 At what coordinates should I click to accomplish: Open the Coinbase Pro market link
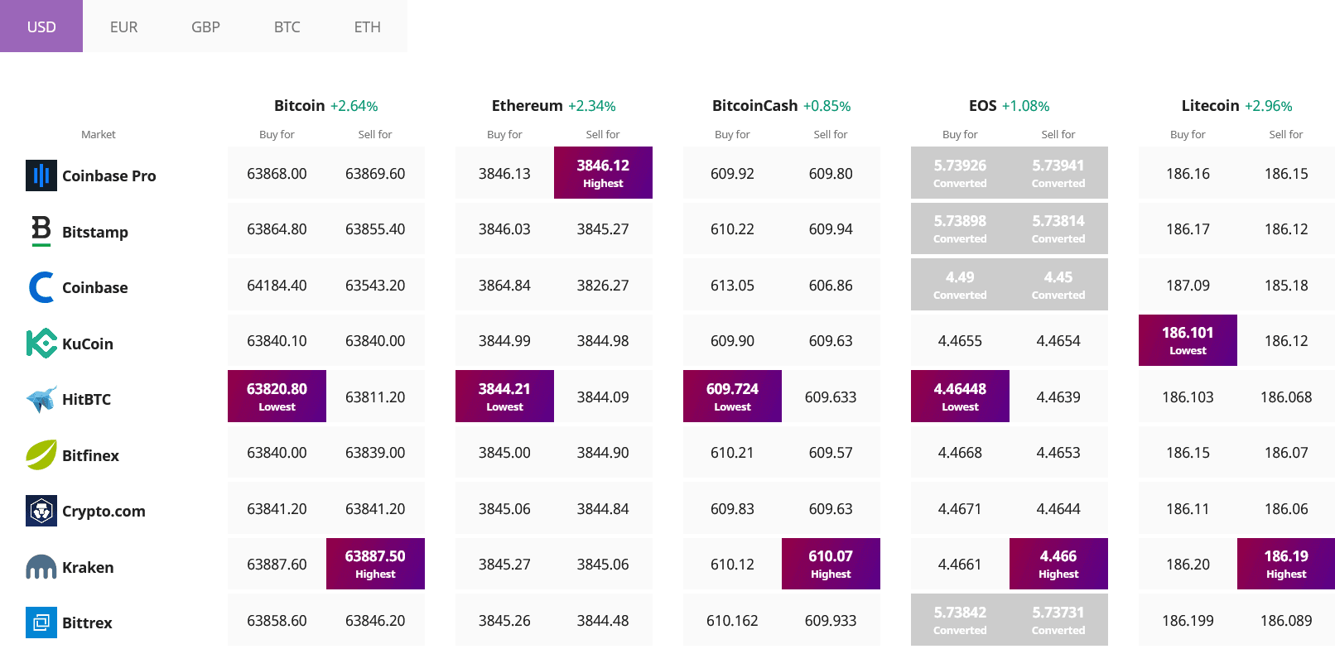pos(109,175)
